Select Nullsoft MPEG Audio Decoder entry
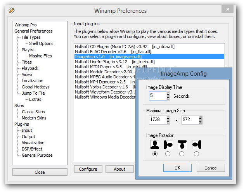Image resolution: width=244 pixels, height=192 pixels. (x=105, y=77)
